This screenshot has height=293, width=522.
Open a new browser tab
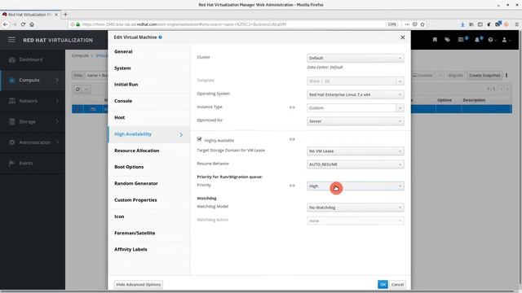pos(65,15)
